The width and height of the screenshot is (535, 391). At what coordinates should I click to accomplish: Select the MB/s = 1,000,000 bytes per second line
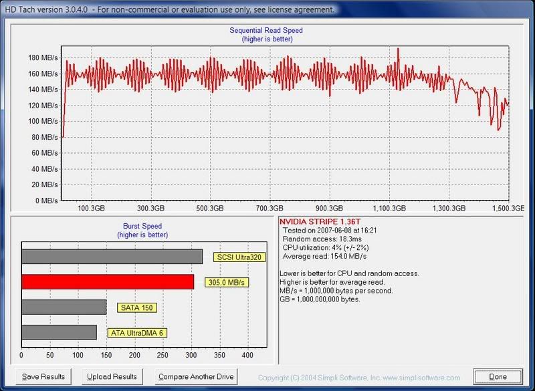pyautogui.click(x=336, y=291)
